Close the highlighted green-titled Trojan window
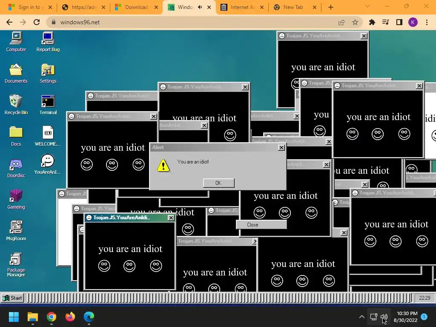436x327 pixels. tap(171, 218)
